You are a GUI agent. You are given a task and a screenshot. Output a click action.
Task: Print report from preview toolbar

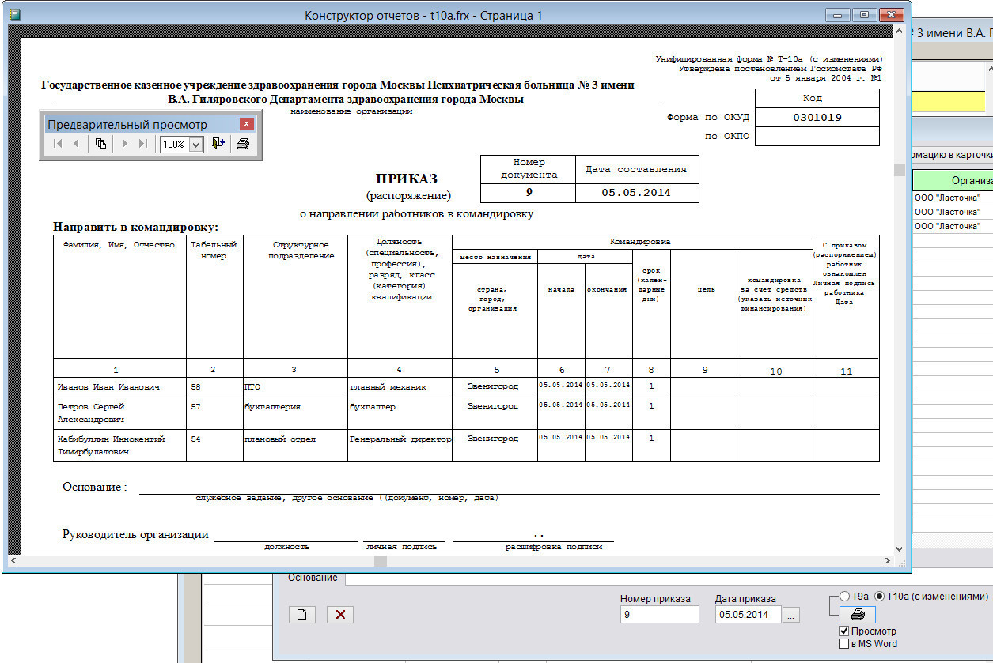[x=243, y=144]
